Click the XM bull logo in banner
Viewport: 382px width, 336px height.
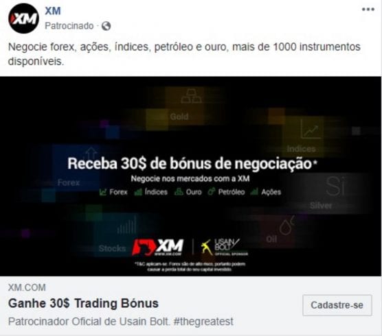[157, 247]
